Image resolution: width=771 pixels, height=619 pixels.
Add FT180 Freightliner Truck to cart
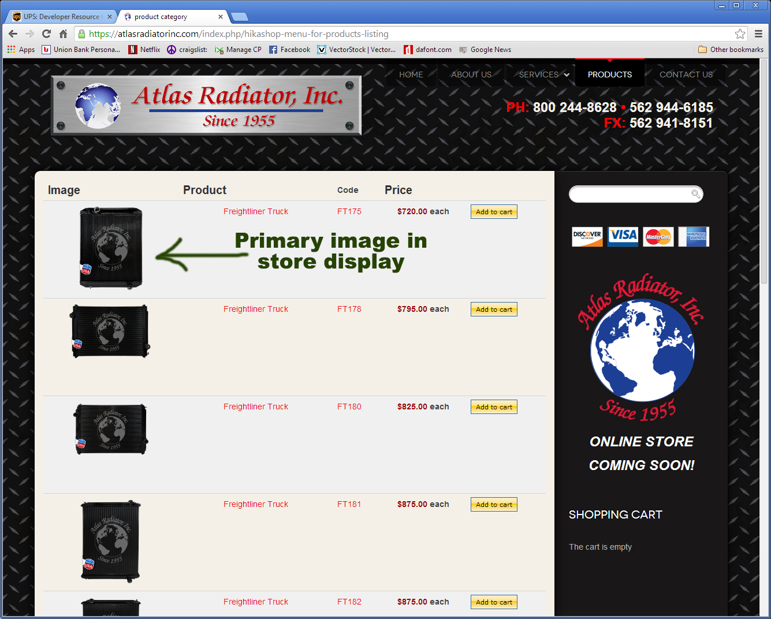pyautogui.click(x=494, y=407)
